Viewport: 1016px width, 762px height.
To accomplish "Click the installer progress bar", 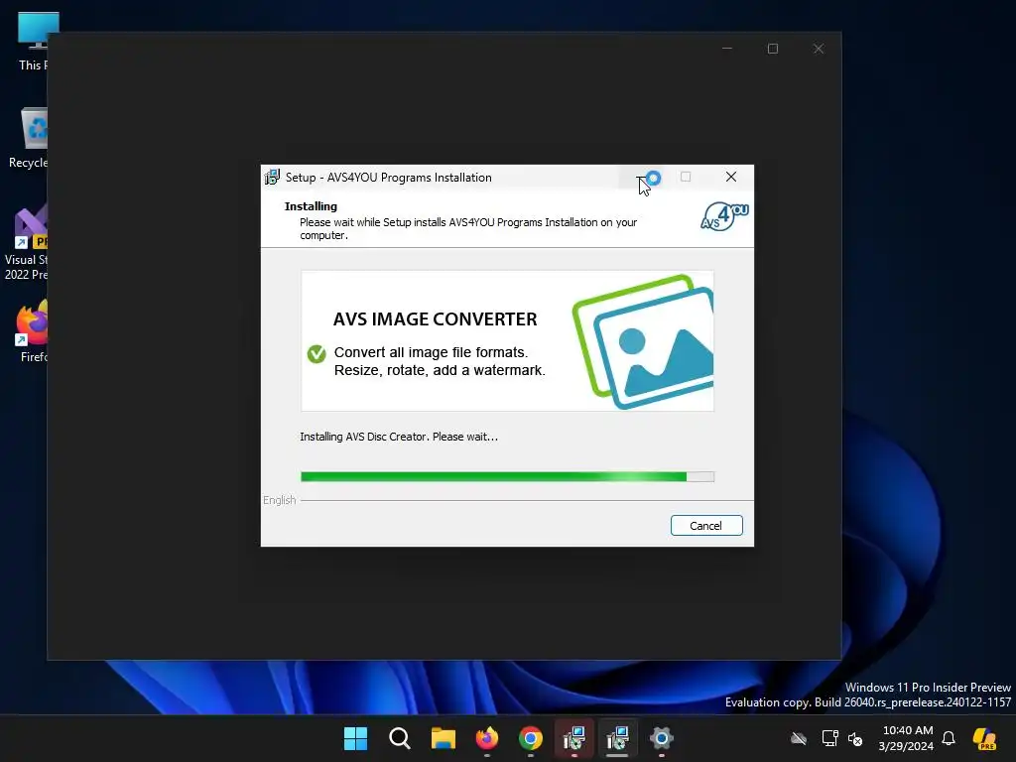I will click(x=507, y=477).
